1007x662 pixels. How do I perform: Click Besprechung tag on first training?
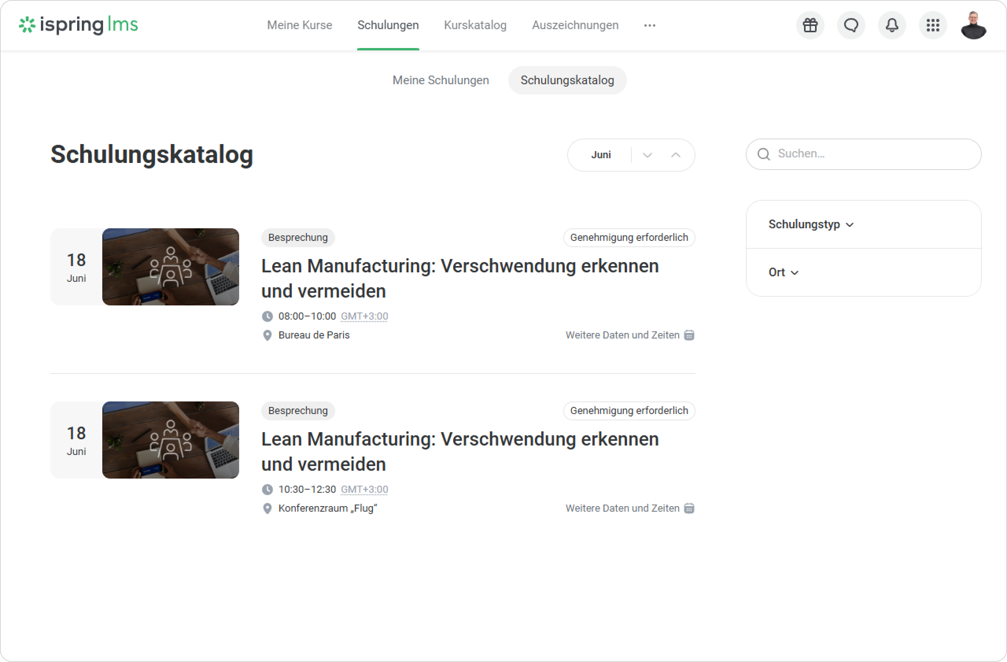pos(298,237)
